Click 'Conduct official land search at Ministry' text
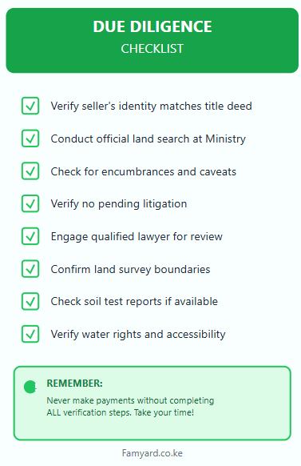The image size is (301, 466). [x=149, y=139]
